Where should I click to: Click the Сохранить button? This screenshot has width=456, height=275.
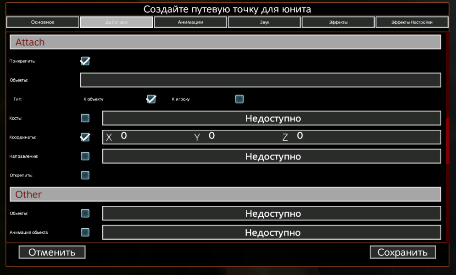402,252
